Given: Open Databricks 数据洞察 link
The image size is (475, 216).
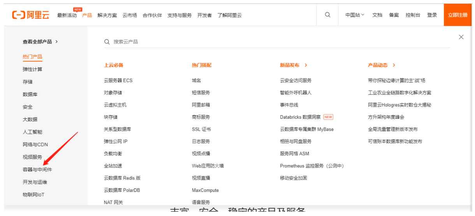Looking at the screenshot, I should 300,117.
